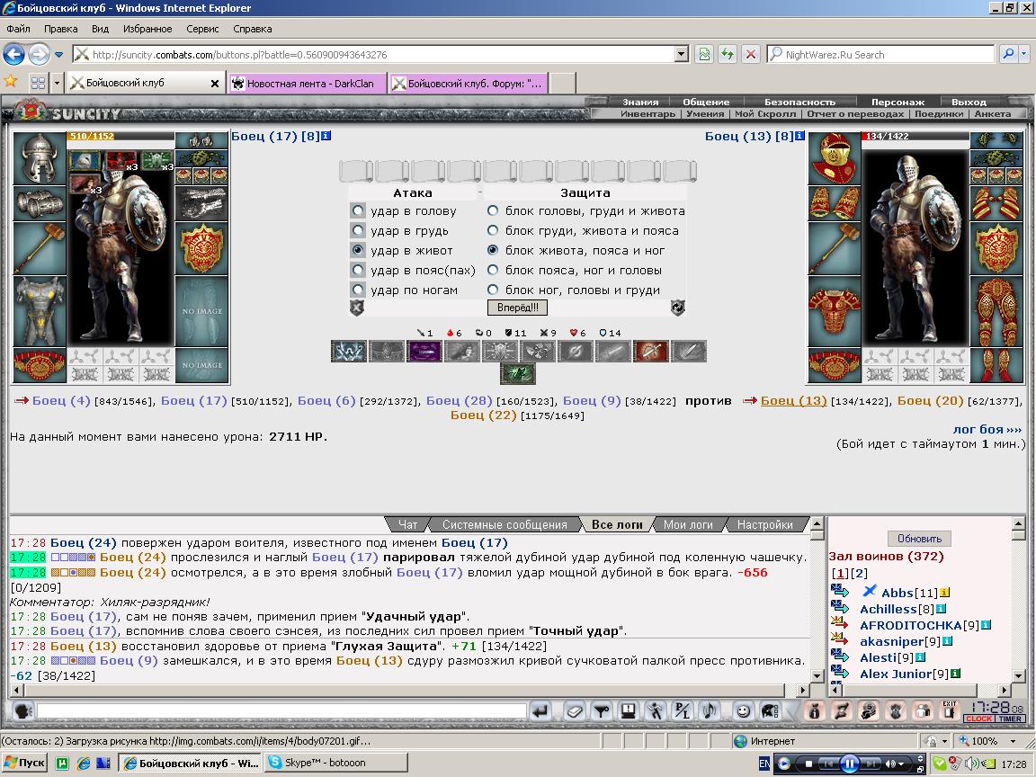Switch to the Новостная лента - DarkClan tab
Screen dimensions: 1036x777
click(x=308, y=84)
